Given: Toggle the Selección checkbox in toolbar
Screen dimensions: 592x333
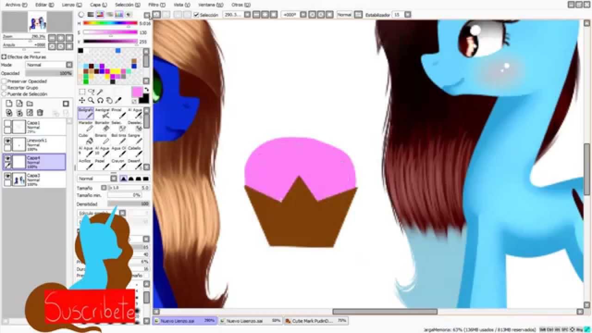Looking at the screenshot, I should pyautogui.click(x=196, y=15).
